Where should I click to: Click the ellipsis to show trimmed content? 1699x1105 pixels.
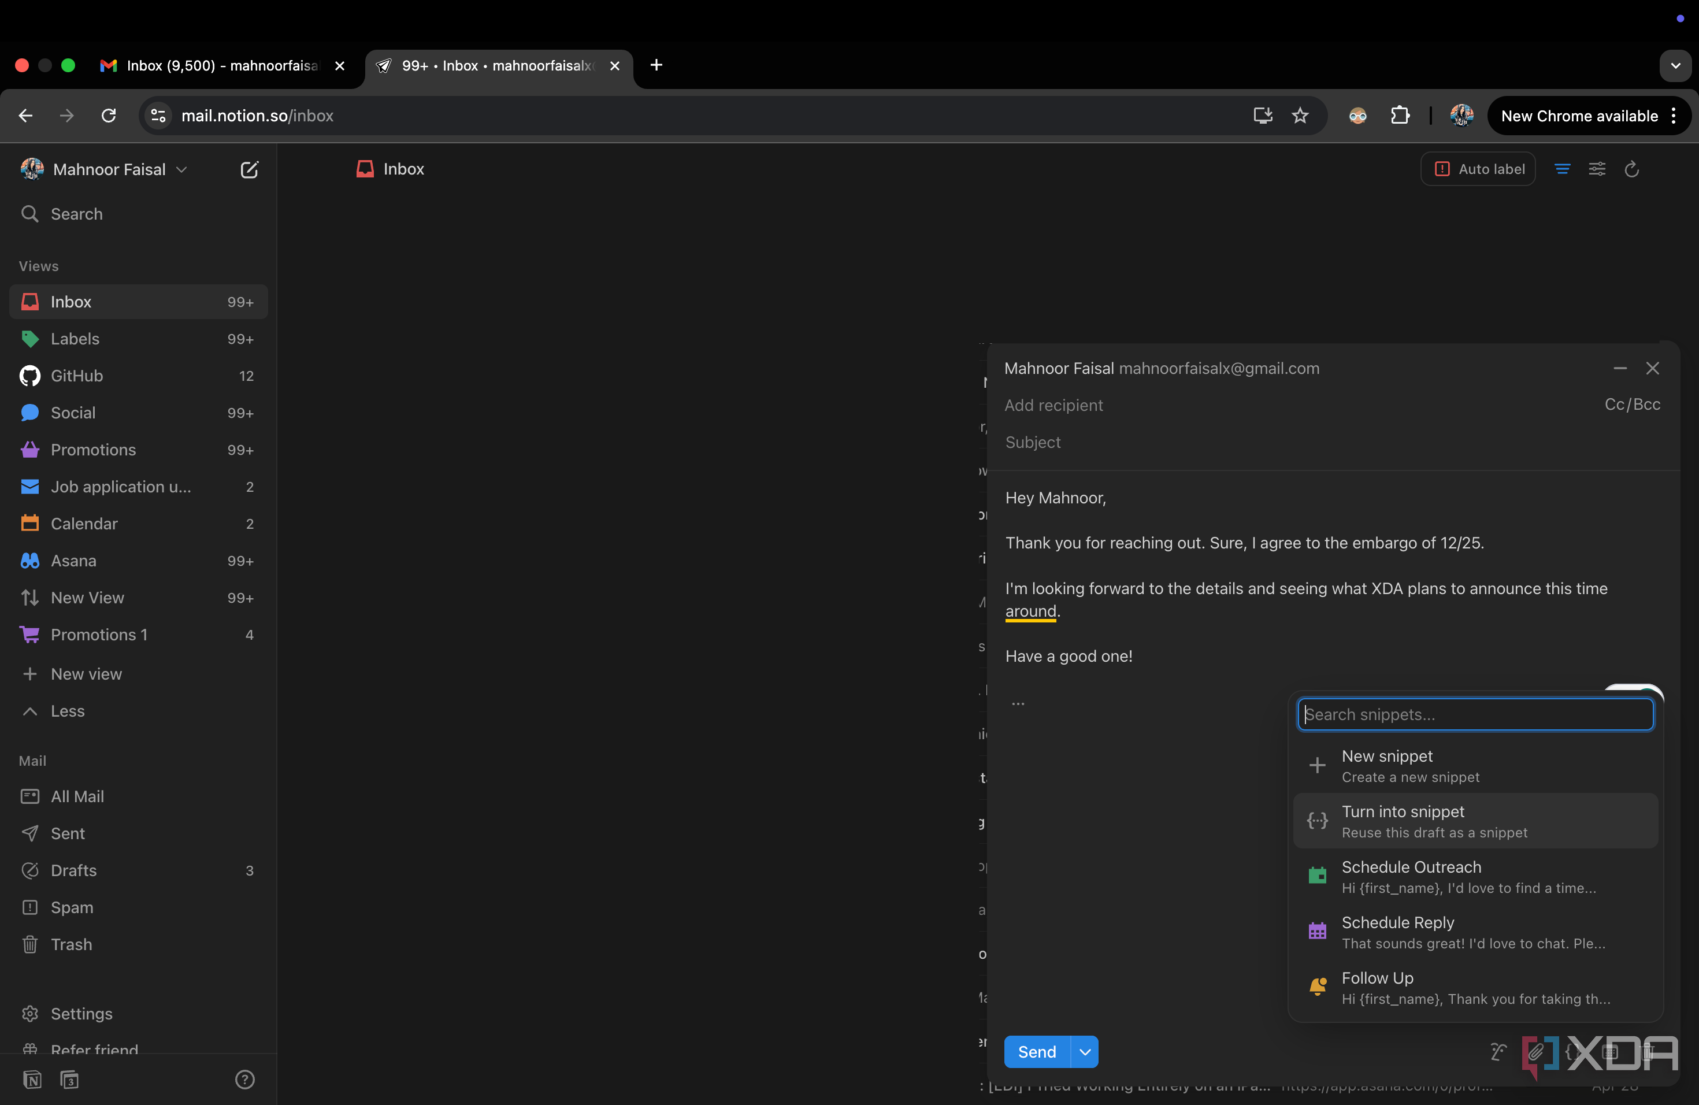(1018, 703)
